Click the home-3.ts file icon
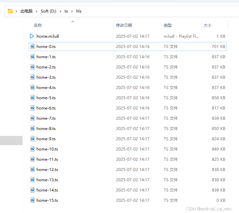The width and height of the screenshot is (239, 213). (x=32, y=77)
